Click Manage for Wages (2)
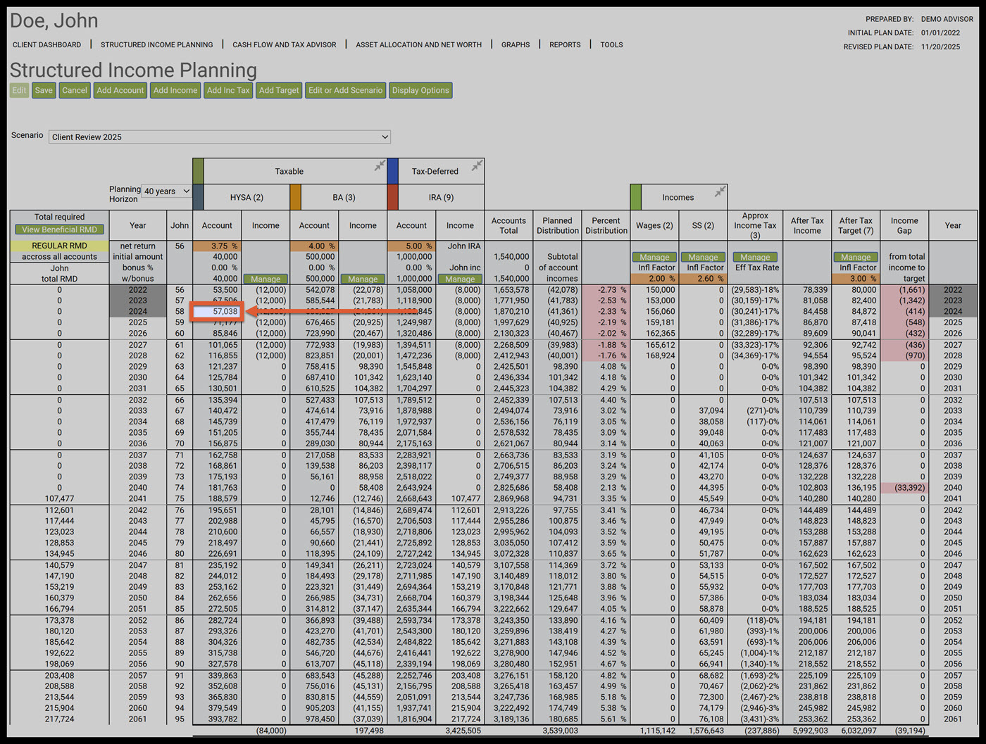Screen dimensions: 986x744 click(654, 258)
